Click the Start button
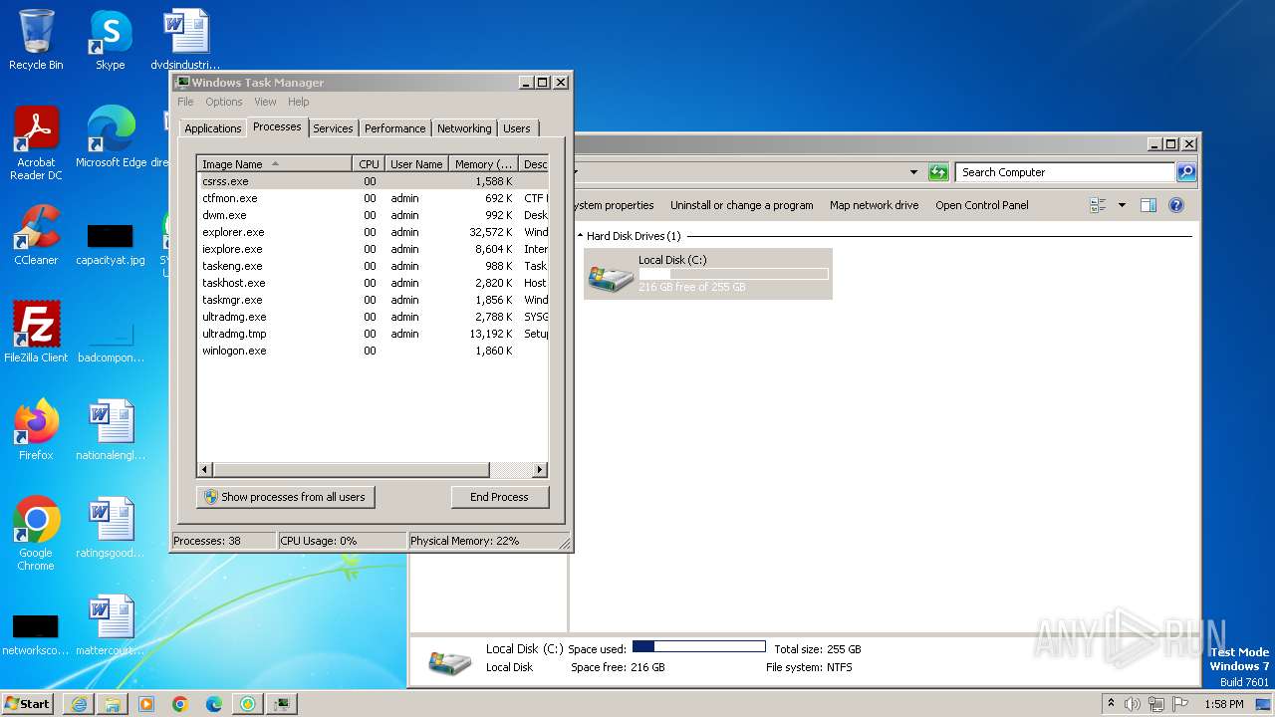The width and height of the screenshot is (1275, 717). click(28, 704)
